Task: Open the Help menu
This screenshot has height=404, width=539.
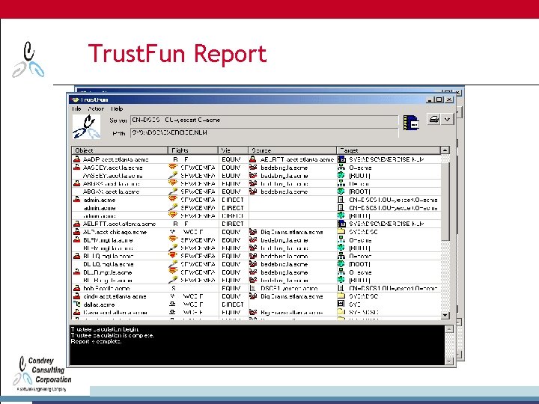Action: click(117, 109)
